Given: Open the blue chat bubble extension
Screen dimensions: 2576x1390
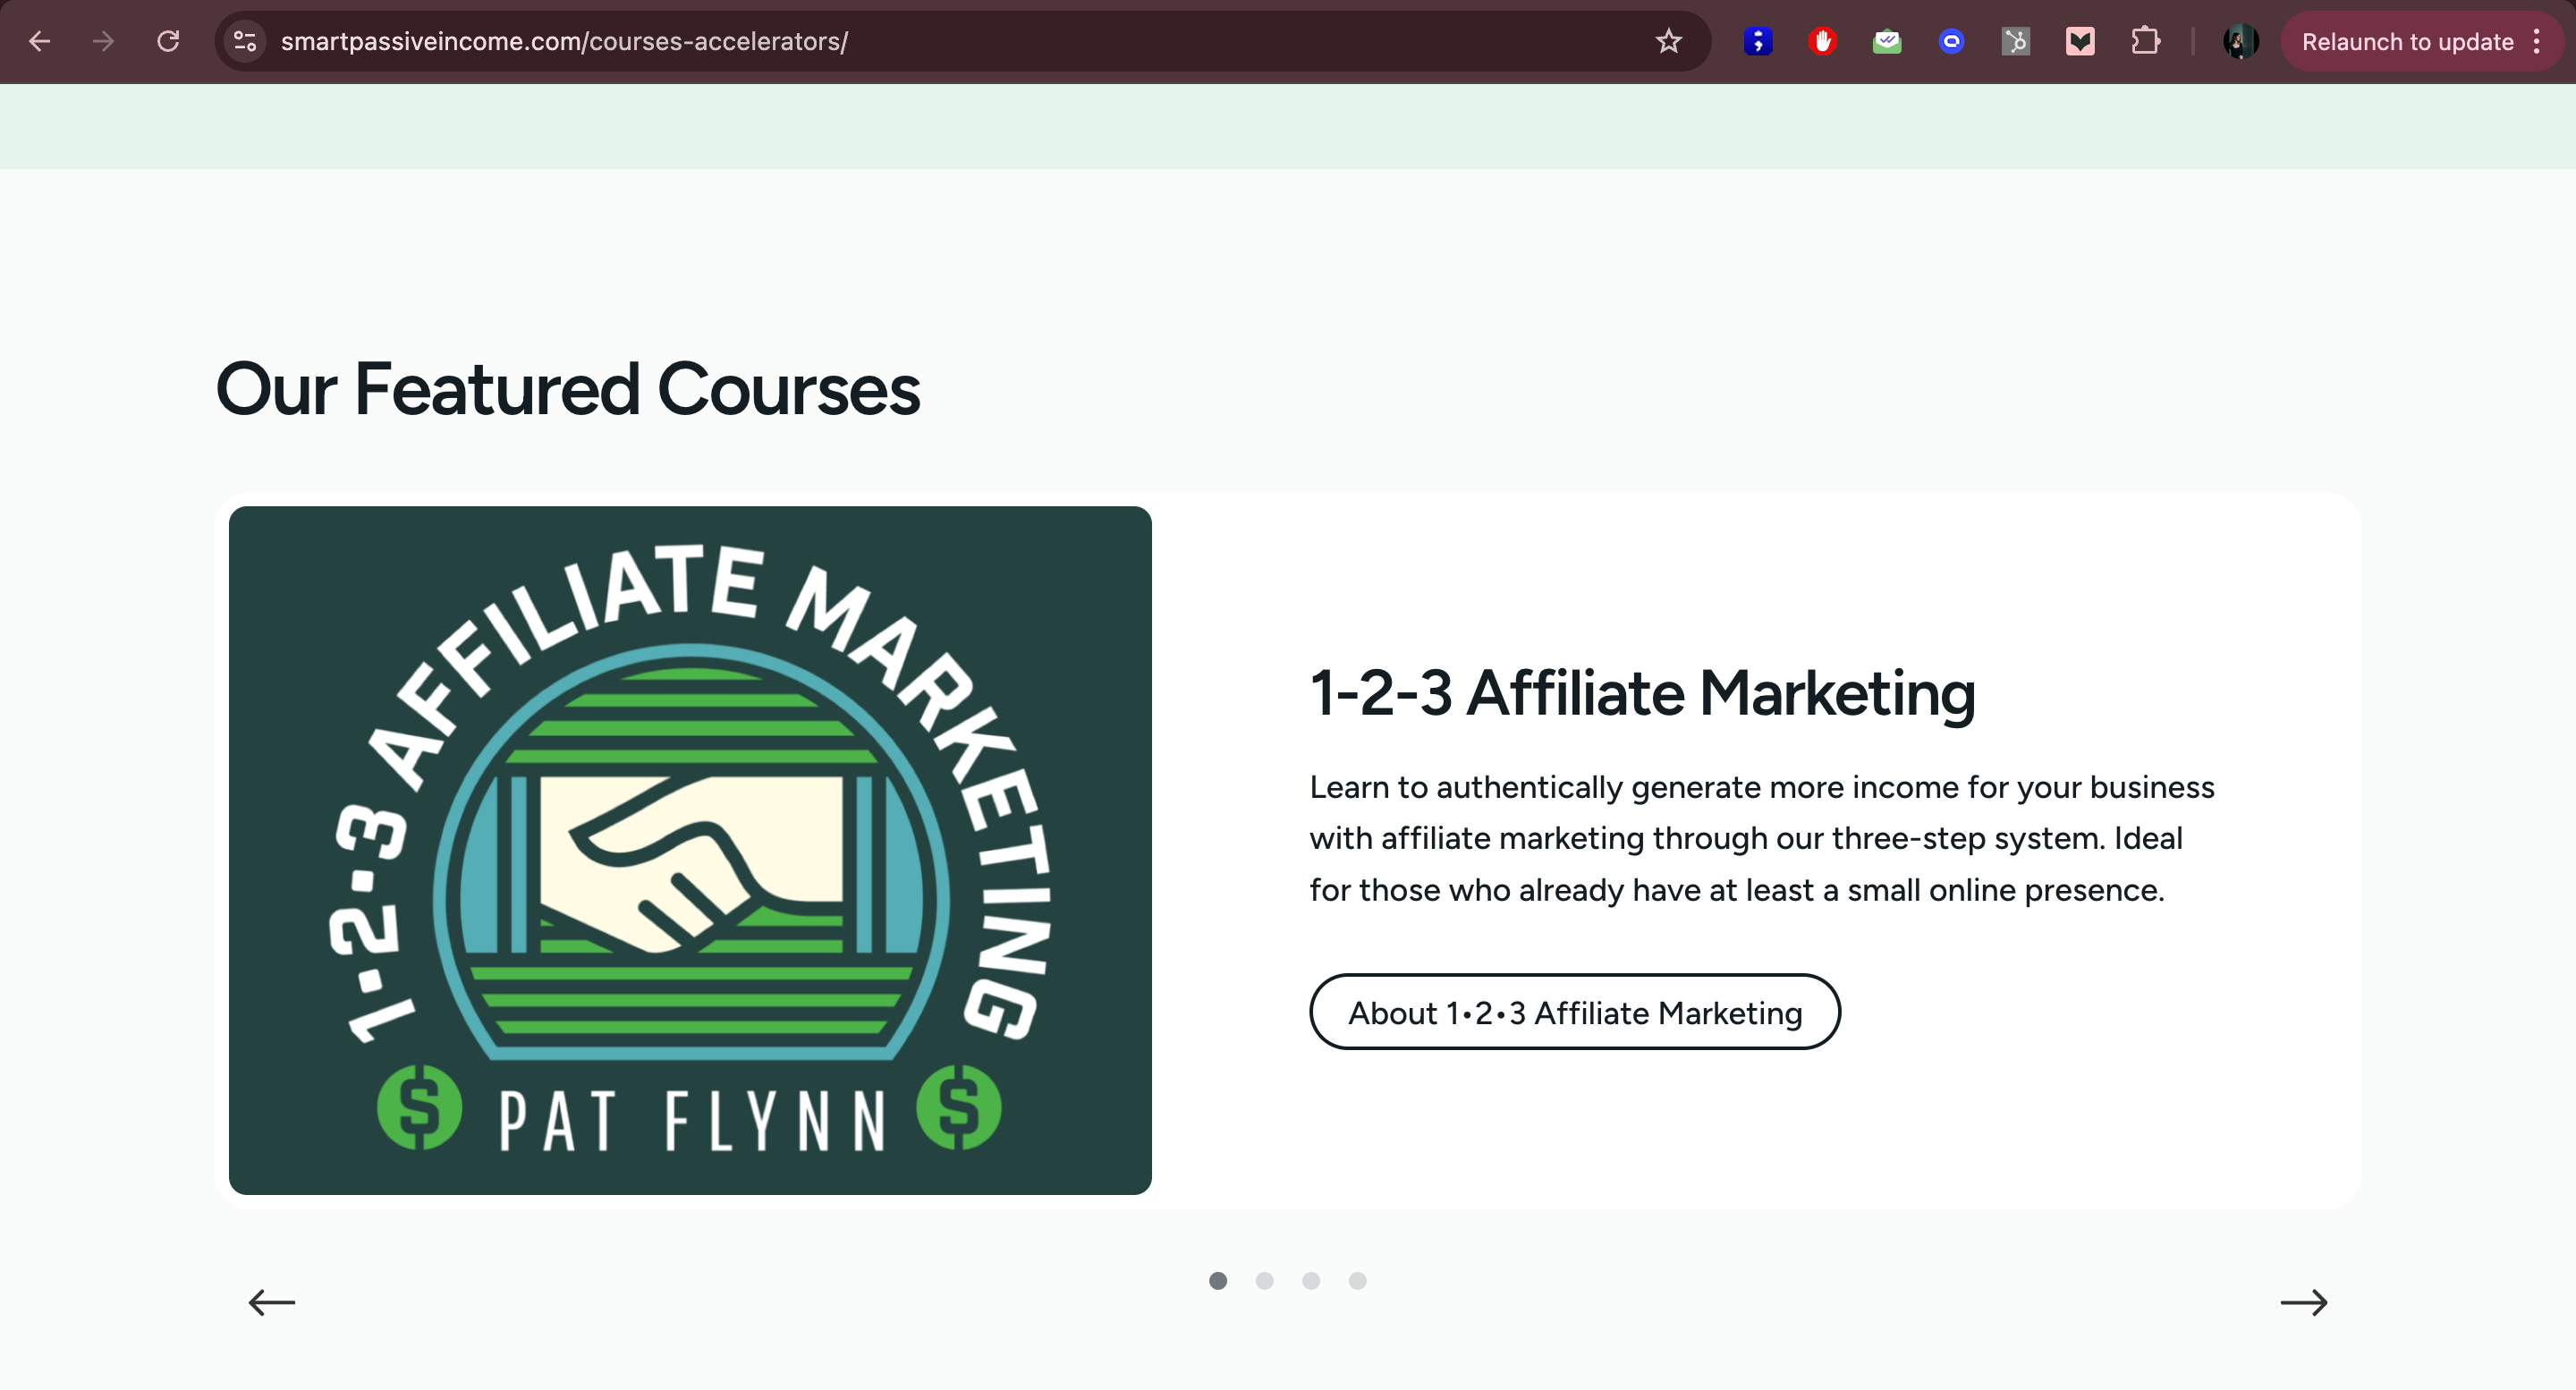Looking at the screenshot, I should pos(1951,41).
